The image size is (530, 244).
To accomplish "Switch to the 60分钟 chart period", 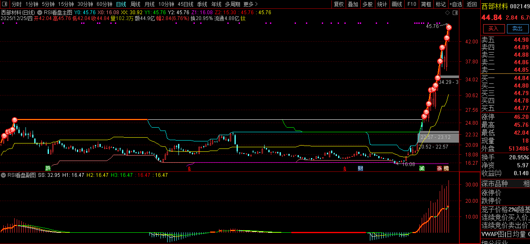I will click(x=104, y=4).
